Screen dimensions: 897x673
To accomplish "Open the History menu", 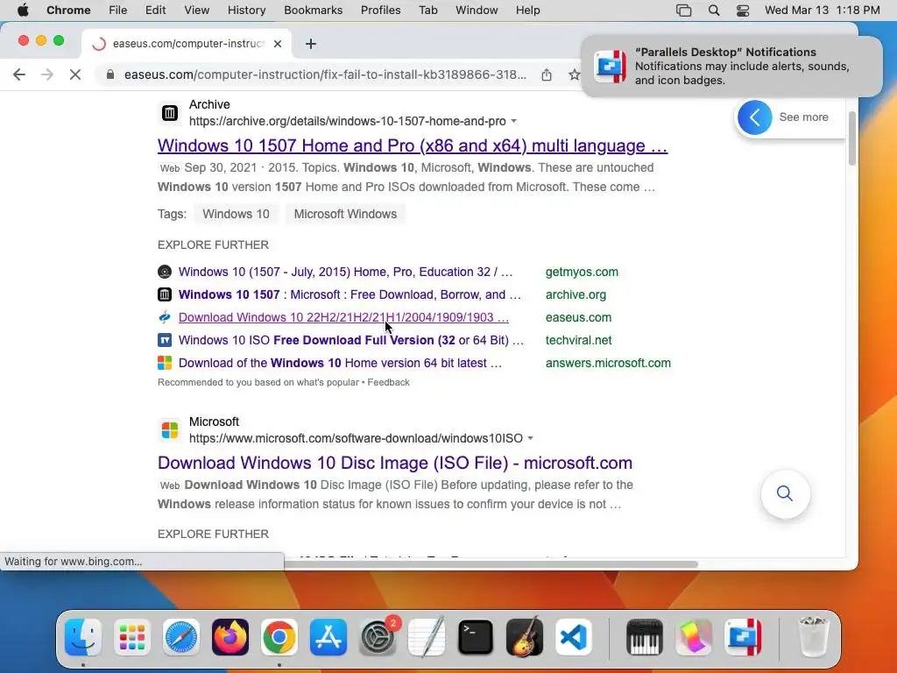I will pyautogui.click(x=246, y=11).
